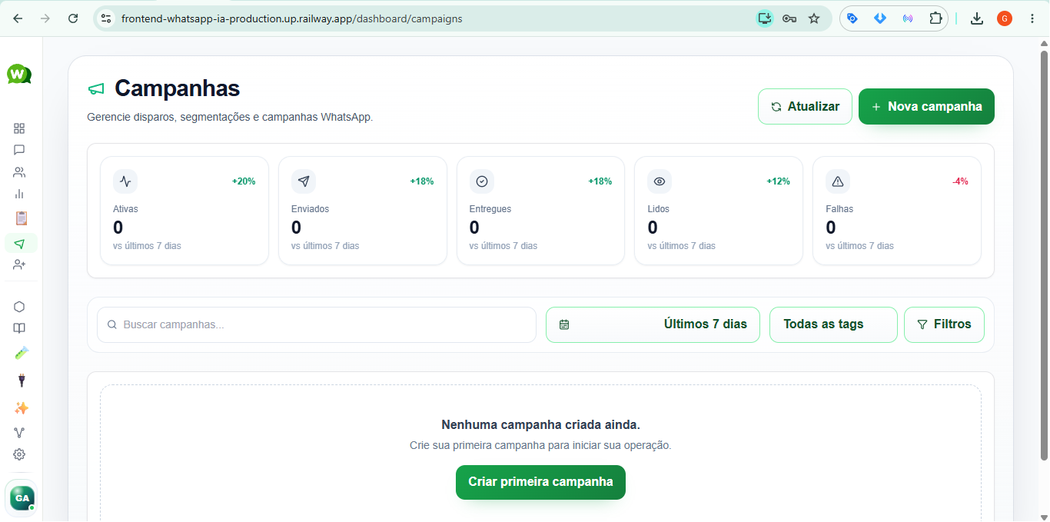The height and width of the screenshot is (522, 1050).
Task: Click the Falhas card warning triangle icon
Action: 838,181
